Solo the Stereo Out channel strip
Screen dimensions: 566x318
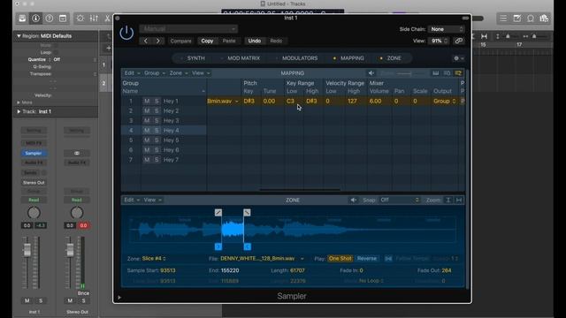[x=84, y=300]
